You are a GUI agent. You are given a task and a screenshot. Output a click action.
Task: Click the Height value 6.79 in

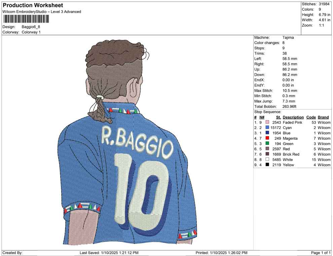pos(325,15)
